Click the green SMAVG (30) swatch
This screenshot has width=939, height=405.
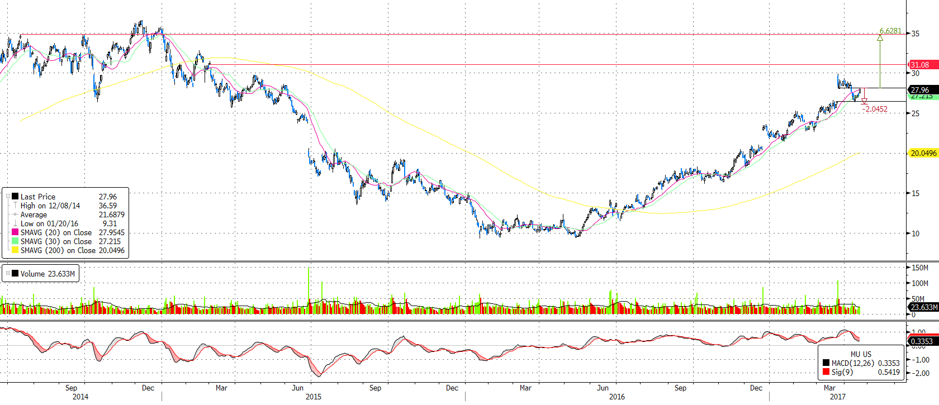tap(15, 241)
